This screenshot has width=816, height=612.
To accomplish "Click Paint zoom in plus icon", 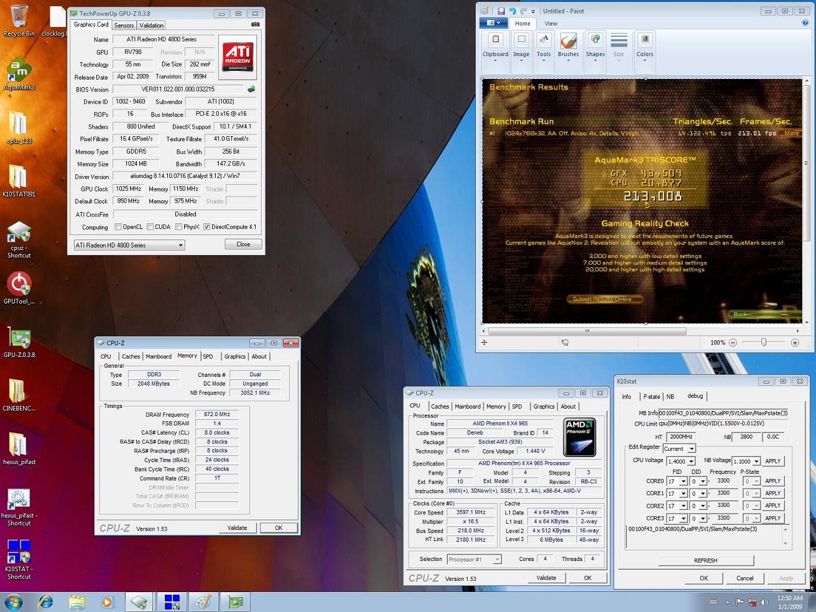I will point(795,343).
